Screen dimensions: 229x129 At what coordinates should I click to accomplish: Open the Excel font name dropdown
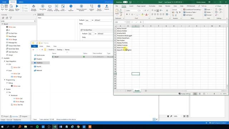coord(138,11)
